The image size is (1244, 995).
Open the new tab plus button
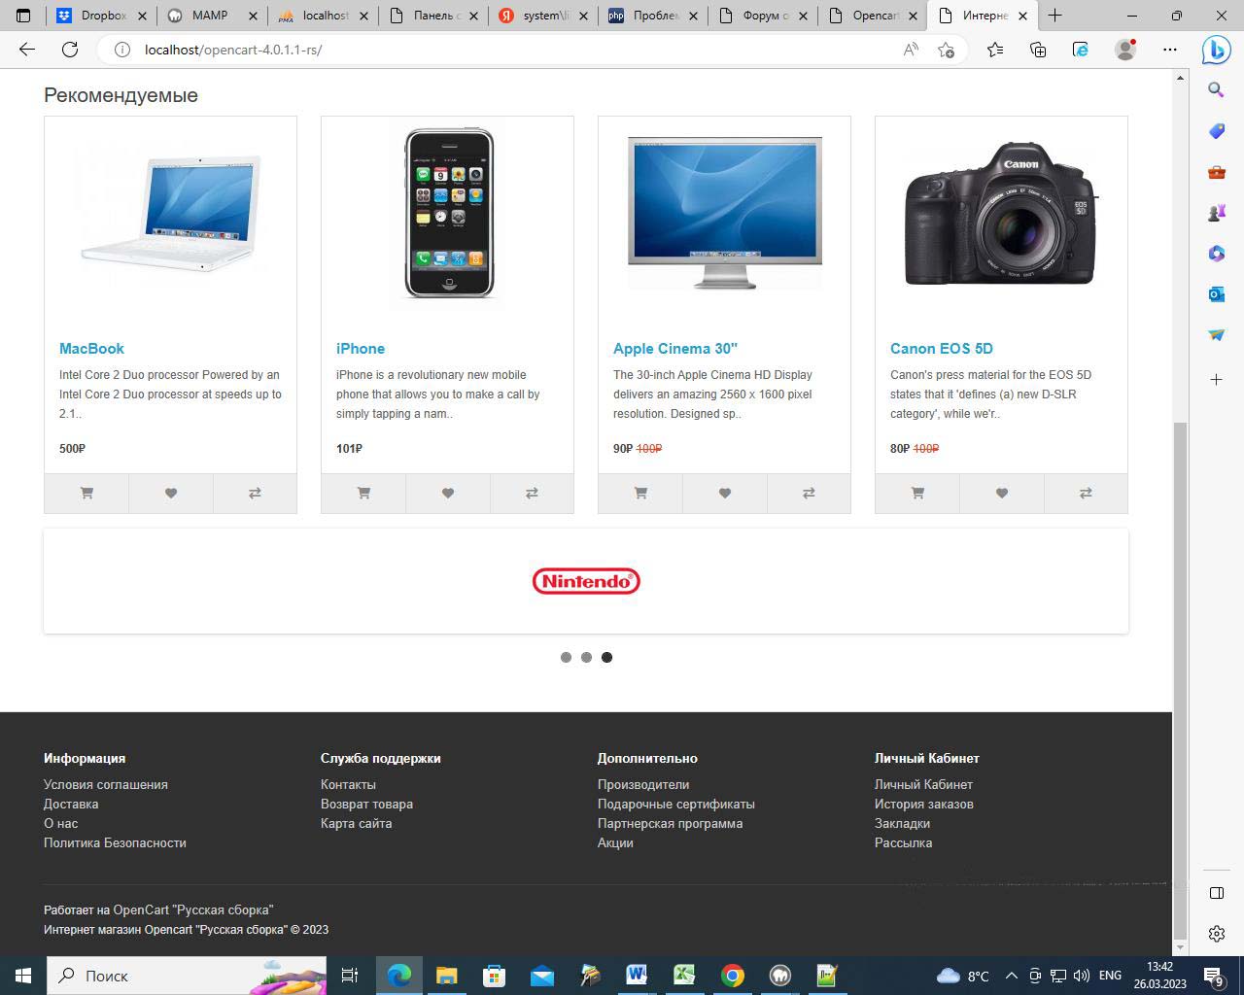1054,16
